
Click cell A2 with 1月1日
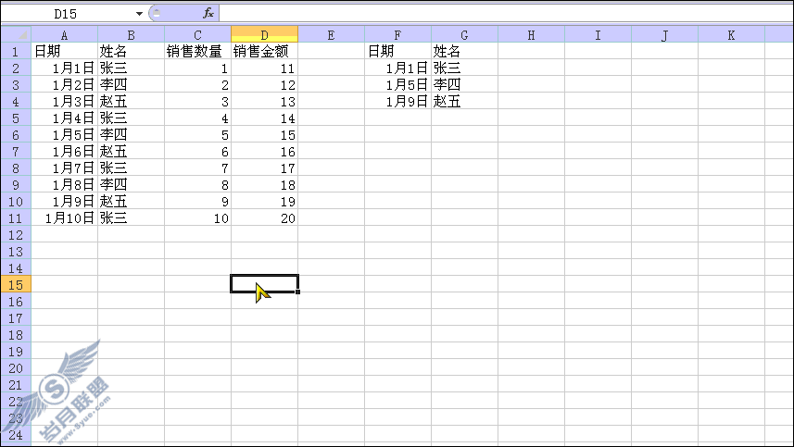click(64, 68)
